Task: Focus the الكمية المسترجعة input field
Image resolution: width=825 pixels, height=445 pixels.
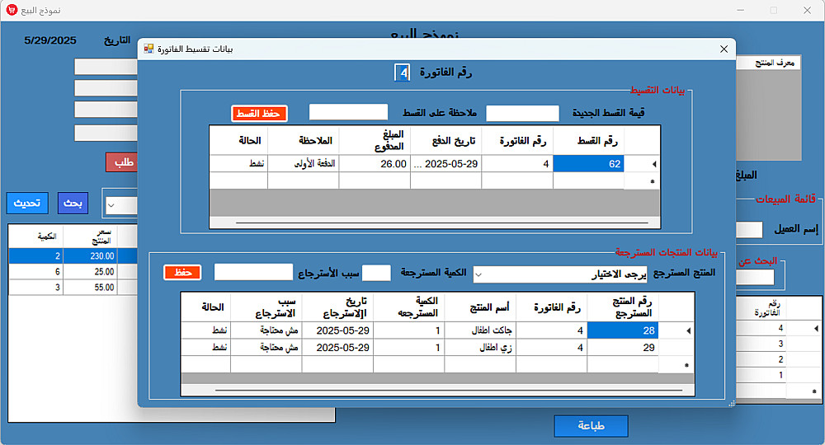Action: 377,273
